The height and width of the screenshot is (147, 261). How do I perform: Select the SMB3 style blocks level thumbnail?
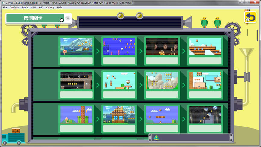click(205, 81)
